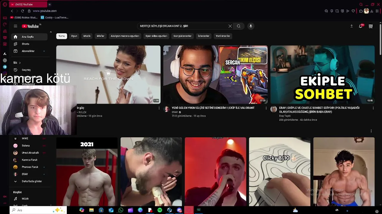The height and width of the screenshot is (214, 382).
Task: Start voice search with the microphone
Action: 251,26
